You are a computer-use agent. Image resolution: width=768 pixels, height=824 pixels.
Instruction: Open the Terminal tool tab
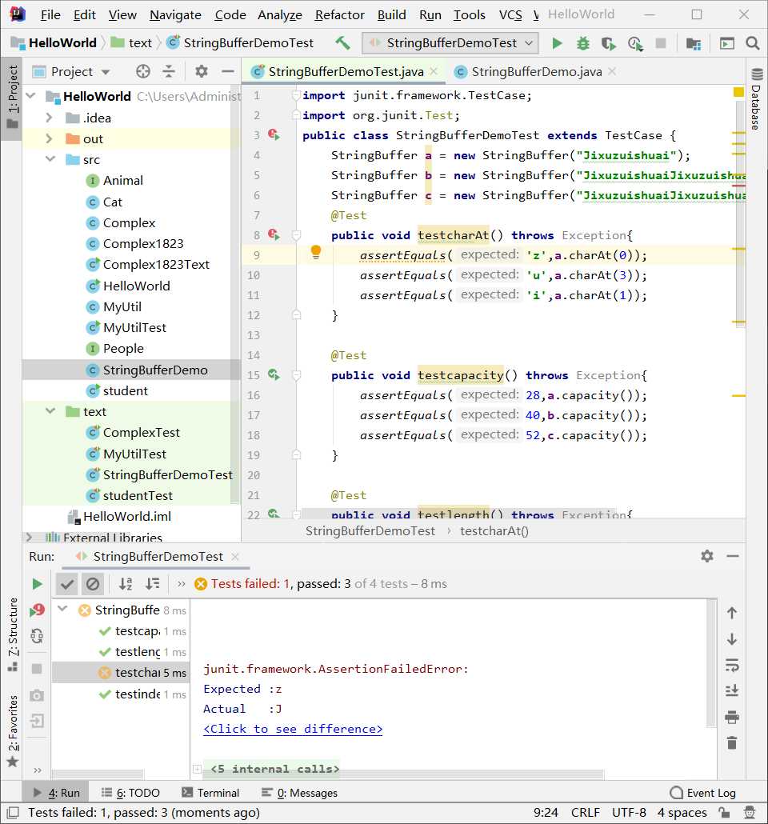pos(210,793)
